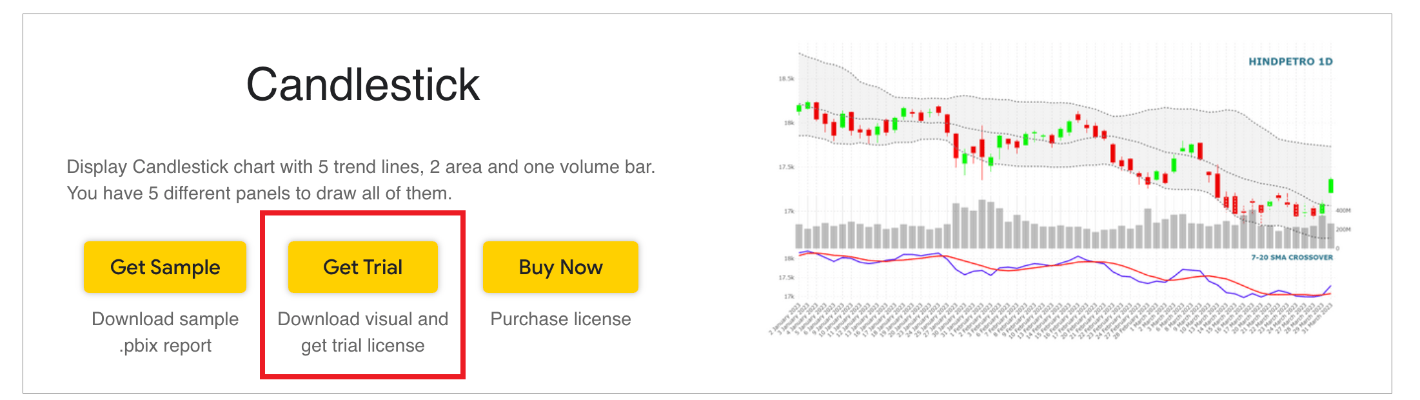Click the Get Sample button
The height and width of the screenshot is (400, 1420).
(164, 266)
